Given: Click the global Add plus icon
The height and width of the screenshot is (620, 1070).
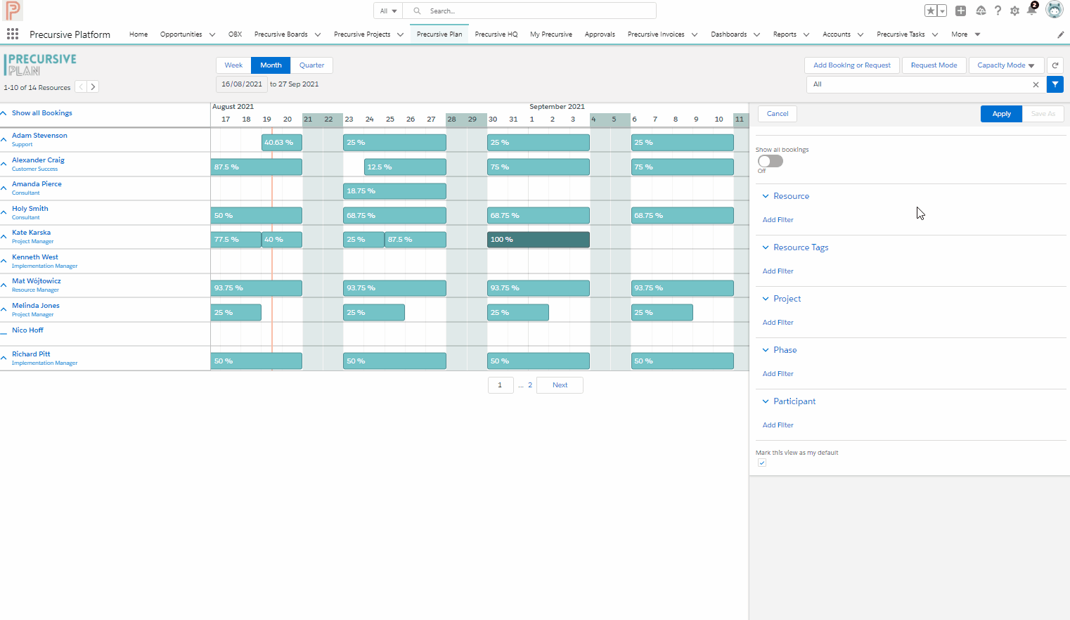Looking at the screenshot, I should (x=960, y=11).
